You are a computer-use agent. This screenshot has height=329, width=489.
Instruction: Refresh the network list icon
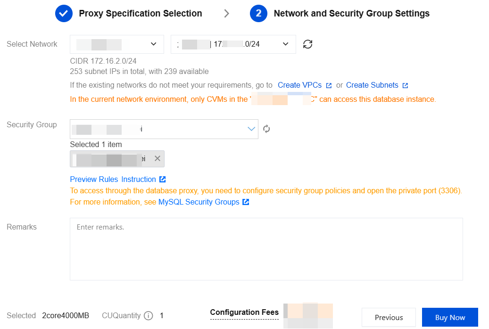(x=307, y=44)
